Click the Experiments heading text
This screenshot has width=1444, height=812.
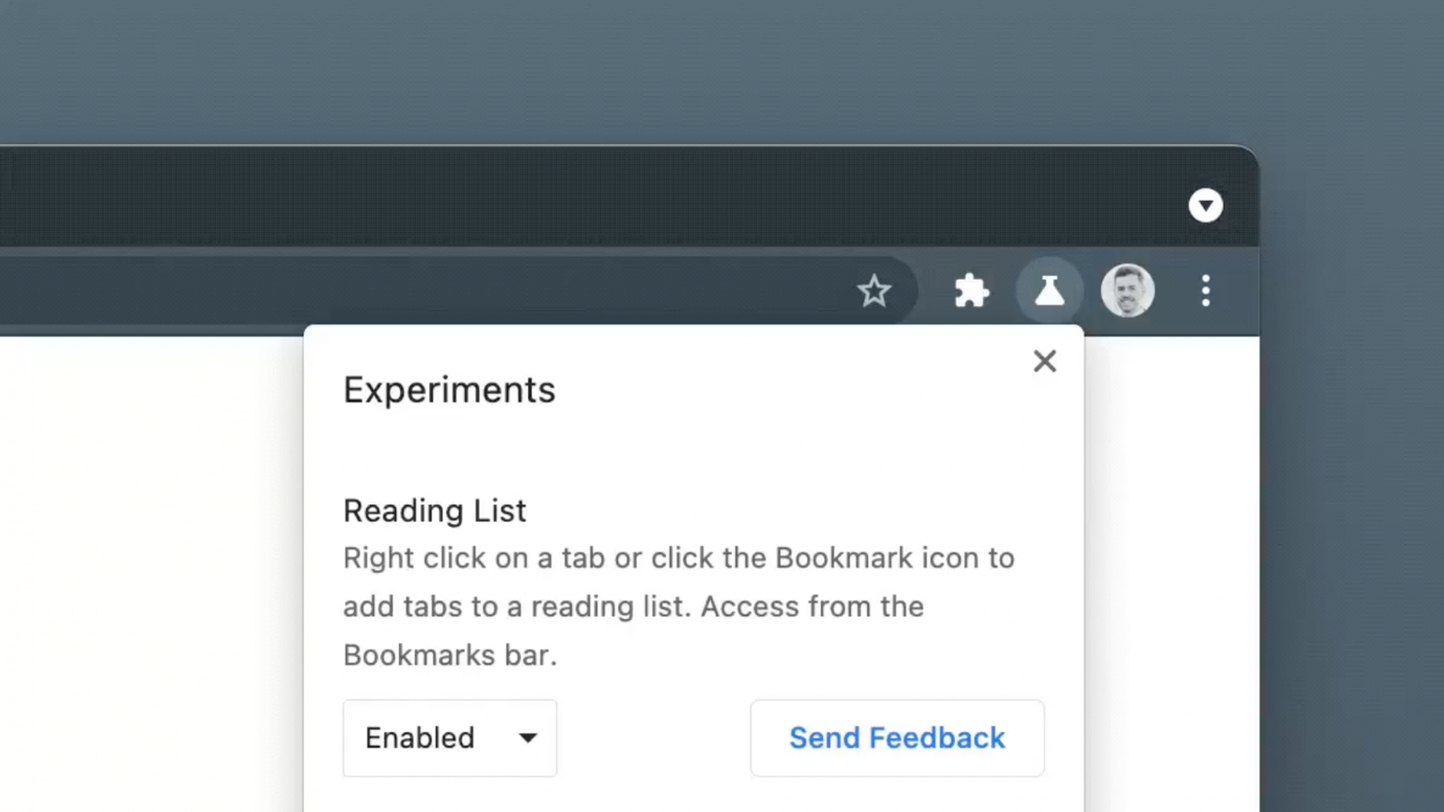point(449,390)
